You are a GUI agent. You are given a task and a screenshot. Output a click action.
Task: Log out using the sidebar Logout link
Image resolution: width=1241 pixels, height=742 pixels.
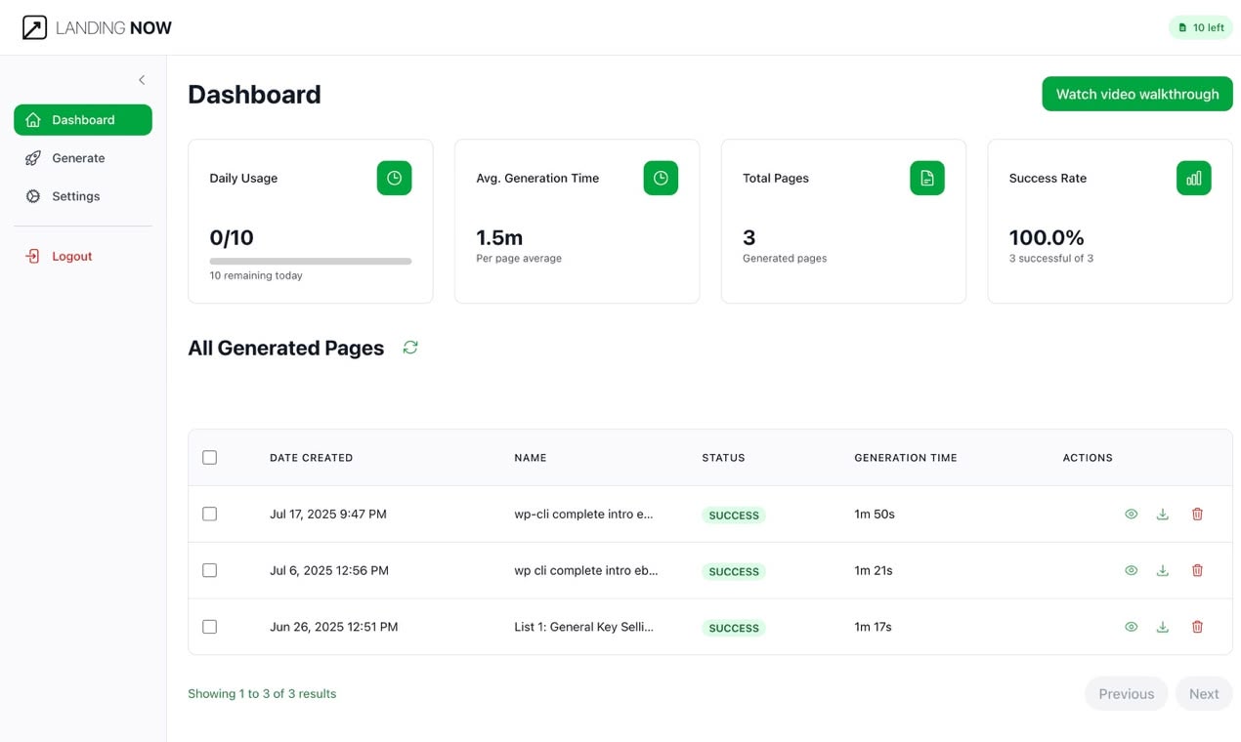pyautogui.click(x=71, y=257)
